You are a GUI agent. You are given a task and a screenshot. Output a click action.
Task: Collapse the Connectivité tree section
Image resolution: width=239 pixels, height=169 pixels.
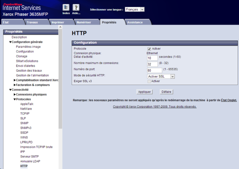point(10,90)
